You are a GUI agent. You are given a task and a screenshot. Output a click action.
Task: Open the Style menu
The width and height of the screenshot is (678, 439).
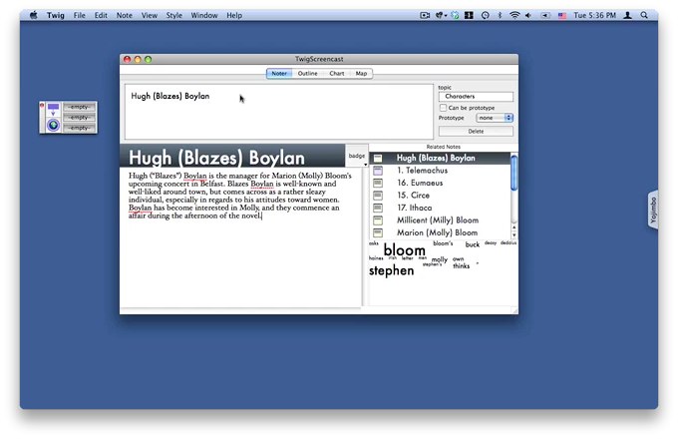click(173, 15)
